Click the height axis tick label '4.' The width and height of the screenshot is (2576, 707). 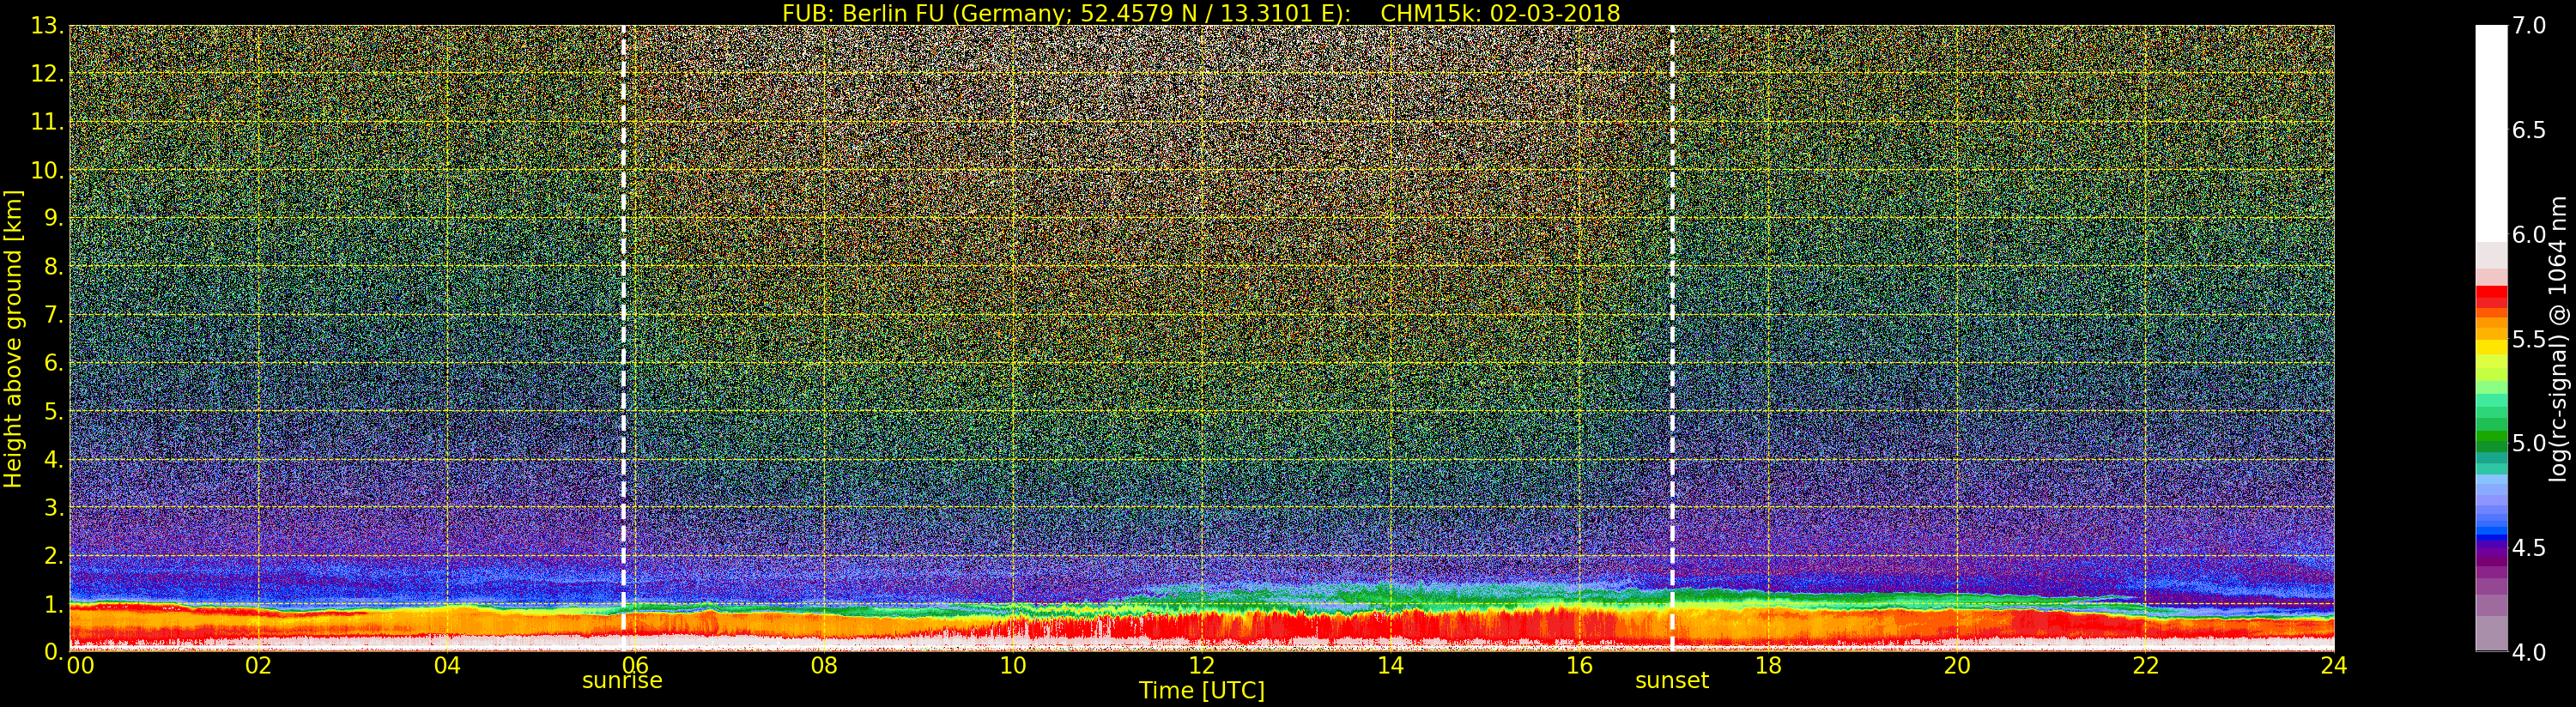click(x=53, y=460)
